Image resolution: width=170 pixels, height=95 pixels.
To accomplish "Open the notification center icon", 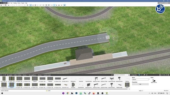I will click(167, 93).
